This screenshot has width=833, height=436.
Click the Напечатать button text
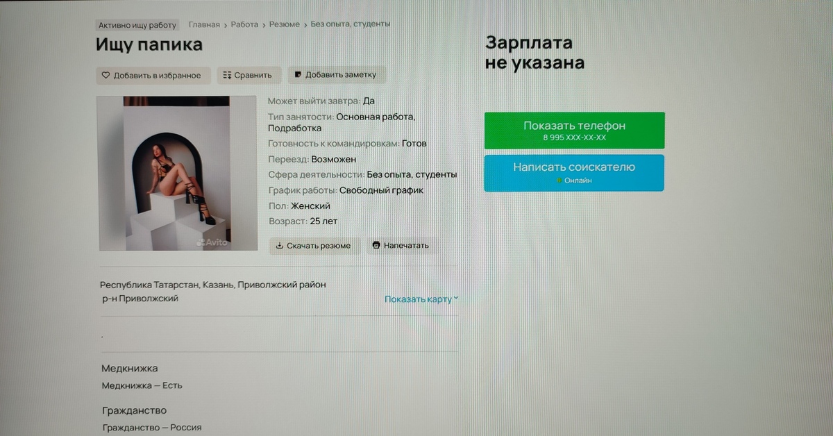[406, 246]
